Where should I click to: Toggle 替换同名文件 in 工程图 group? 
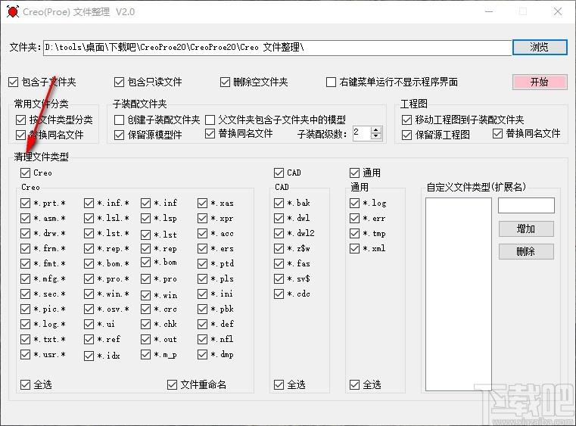click(x=497, y=134)
